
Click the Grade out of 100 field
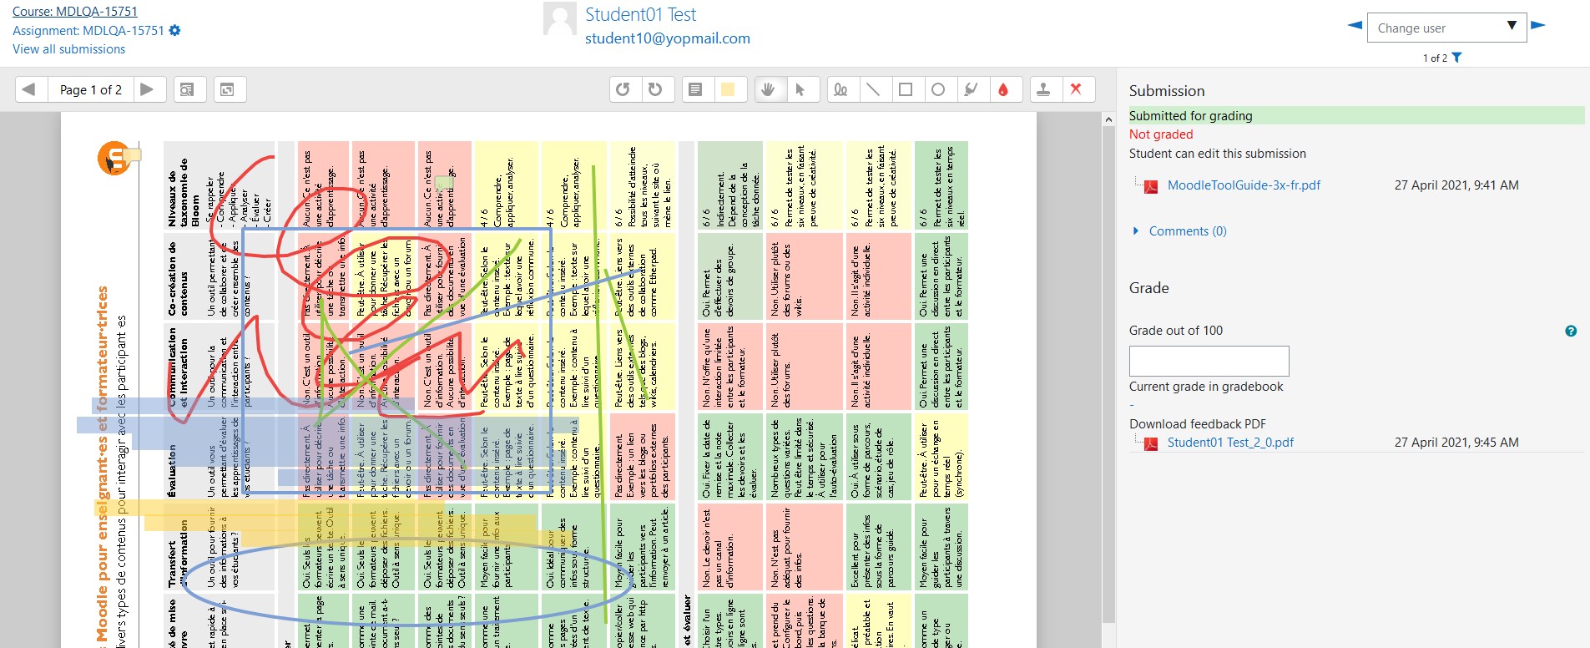click(1209, 361)
